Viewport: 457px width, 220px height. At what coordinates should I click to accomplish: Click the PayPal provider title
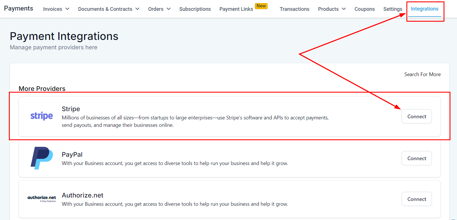(x=72, y=154)
